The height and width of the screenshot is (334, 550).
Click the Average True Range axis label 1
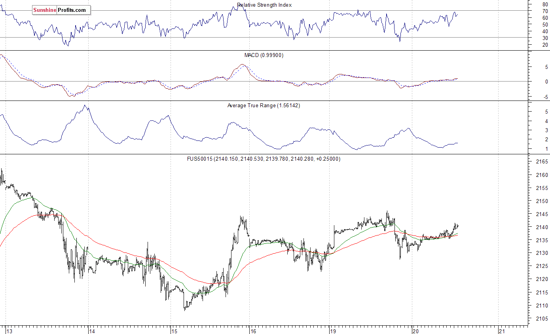(546, 149)
